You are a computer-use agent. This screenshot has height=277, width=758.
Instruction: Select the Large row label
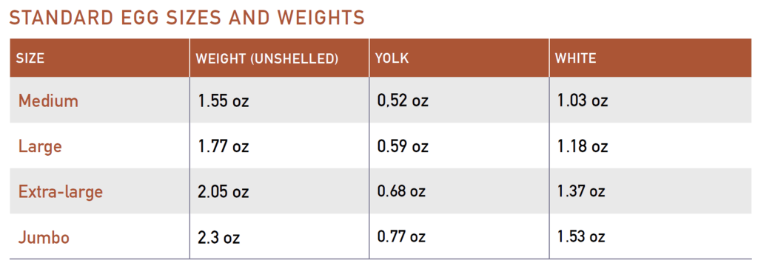pyautogui.click(x=40, y=147)
